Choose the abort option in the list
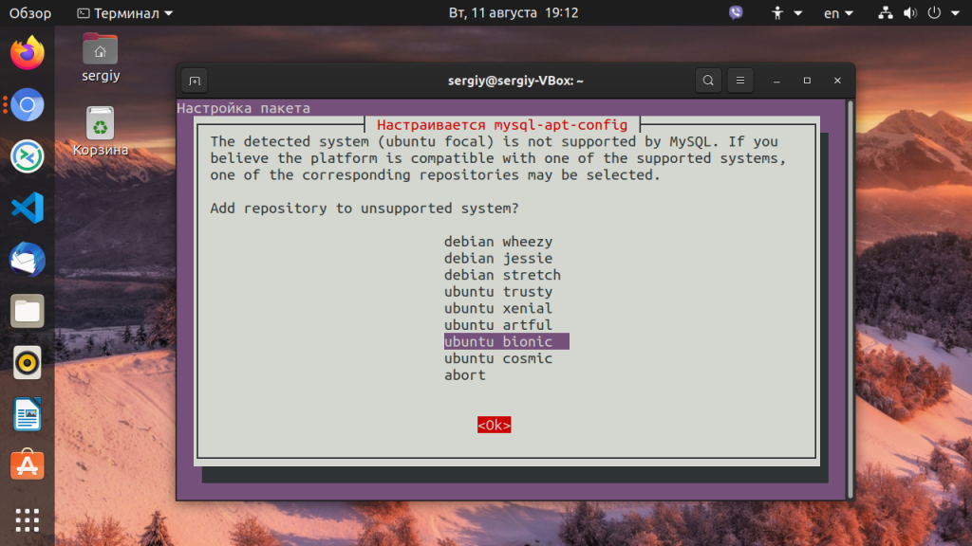The width and height of the screenshot is (972, 546). (464, 375)
